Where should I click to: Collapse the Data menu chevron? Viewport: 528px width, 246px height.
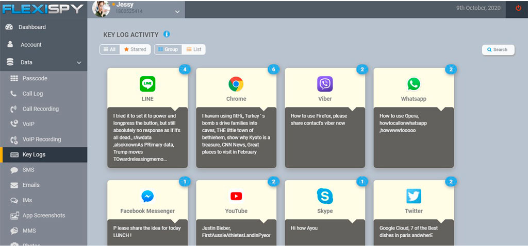tap(79, 62)
